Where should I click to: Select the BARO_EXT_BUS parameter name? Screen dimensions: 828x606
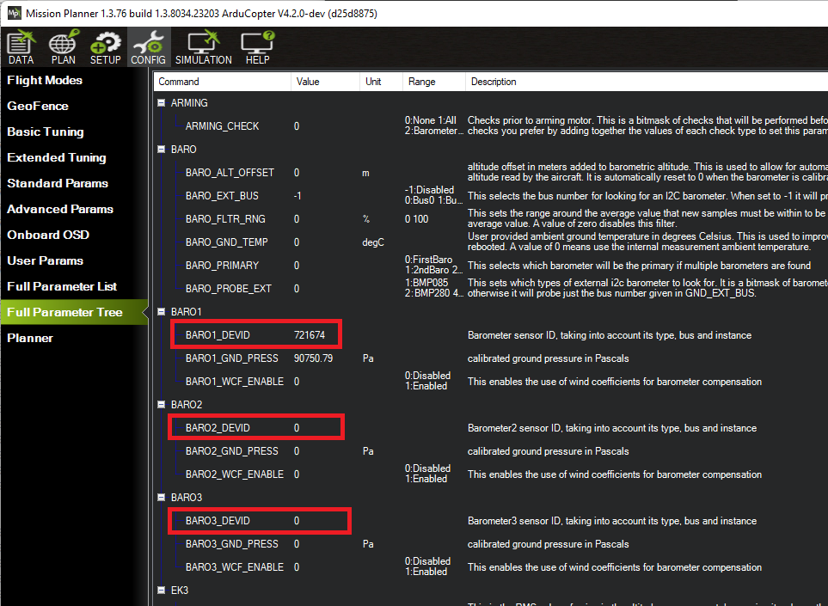click(222, 196)
